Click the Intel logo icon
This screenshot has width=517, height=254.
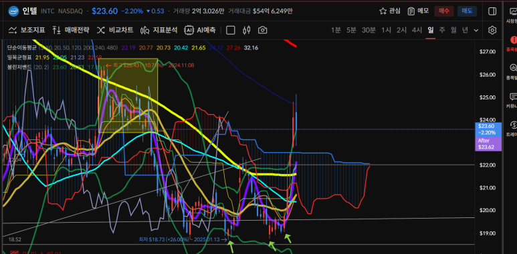[x=13, y=11]
